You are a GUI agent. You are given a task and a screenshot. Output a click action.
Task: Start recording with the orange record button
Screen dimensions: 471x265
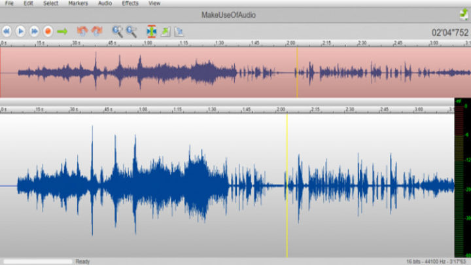(48, 31)
